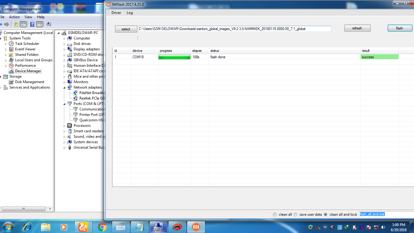Open Google Chrome from the taskbar
This screenshot has height=233, width=414.
(102, 227)
